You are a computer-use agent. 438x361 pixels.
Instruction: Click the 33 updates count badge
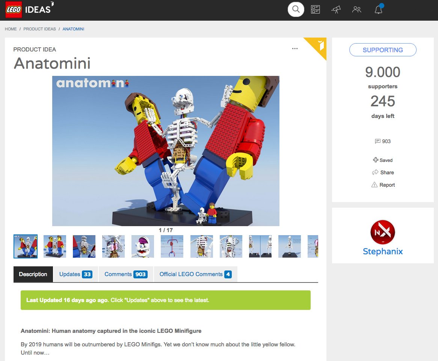87,274
